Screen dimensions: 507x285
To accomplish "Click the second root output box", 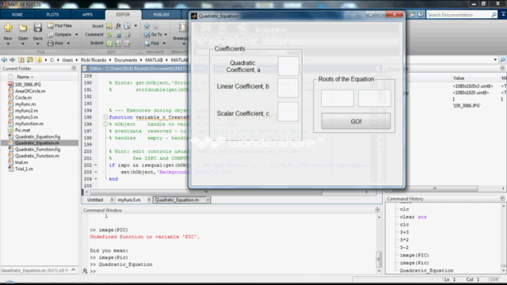I will (x=375, y=98).
